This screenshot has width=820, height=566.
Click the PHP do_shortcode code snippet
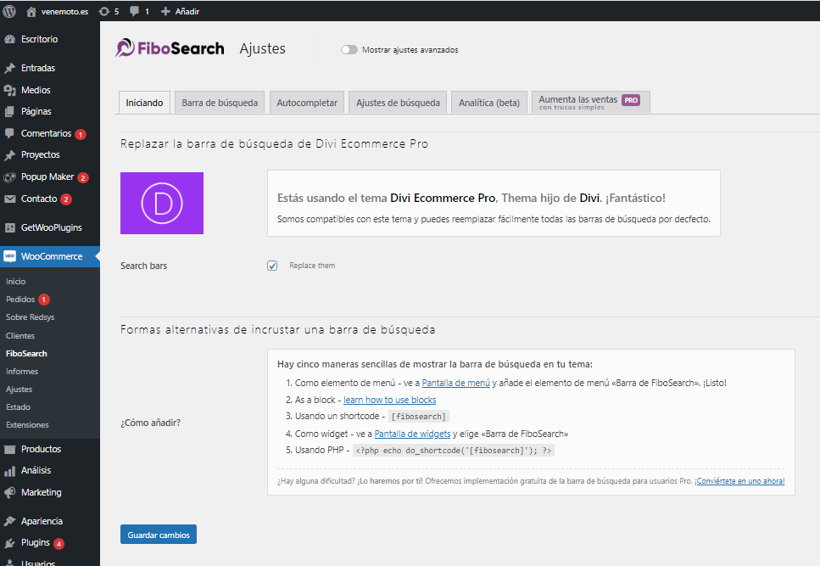(454, 451)
